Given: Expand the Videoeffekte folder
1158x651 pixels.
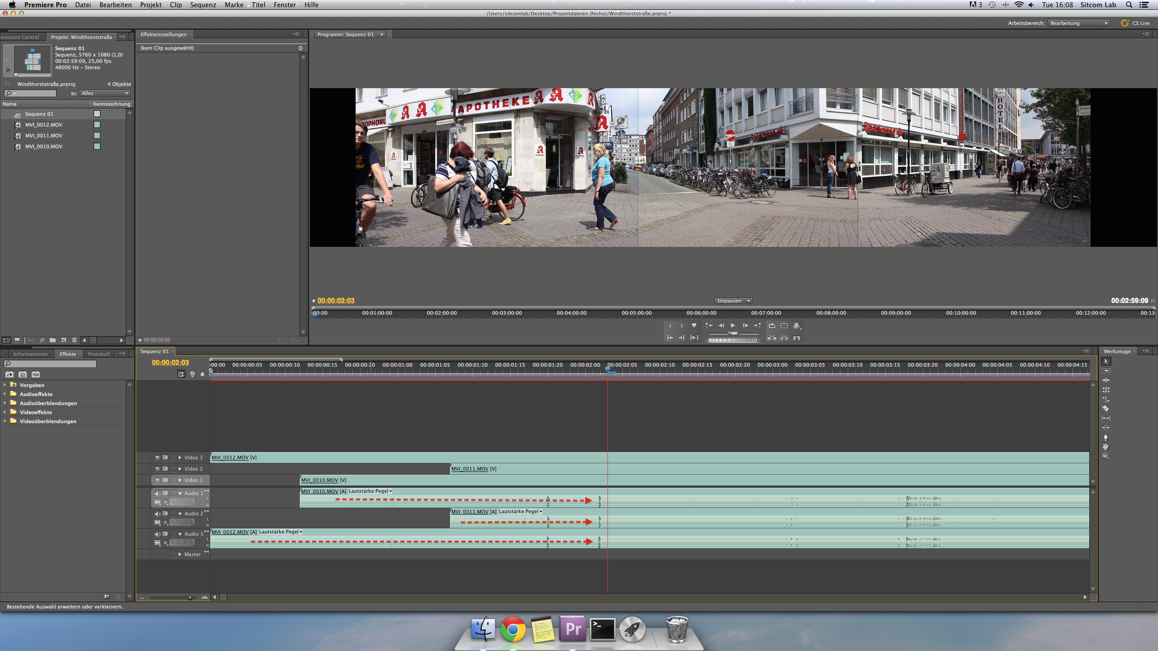Looking at the screenshot, I should [x=5, y=412].
